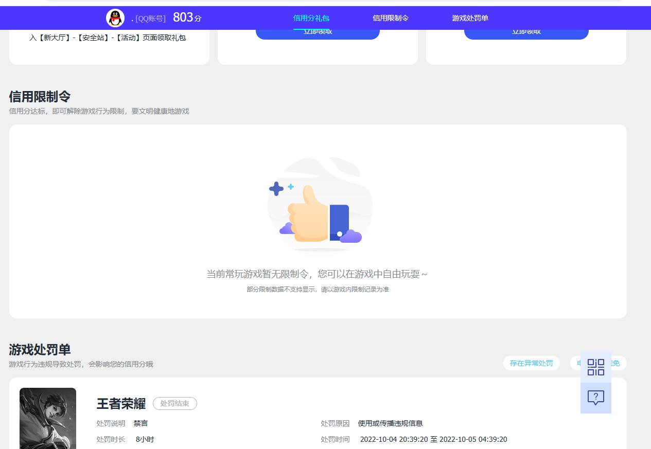Viewport: 651px width, 449px height.
Task: Switch to the 信用分礼包 tab
Action: 311,18
